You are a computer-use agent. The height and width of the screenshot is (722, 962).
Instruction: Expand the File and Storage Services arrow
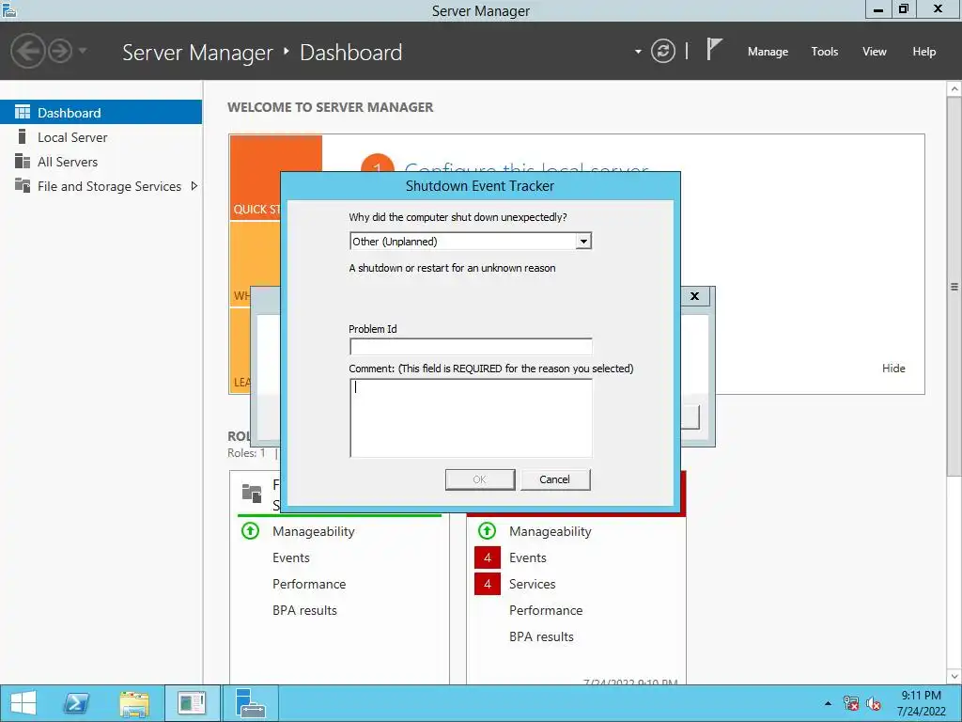click(194, 185)
